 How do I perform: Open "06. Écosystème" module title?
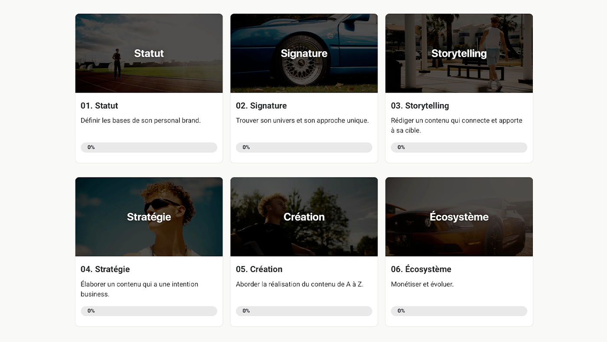tap(421, 269)
